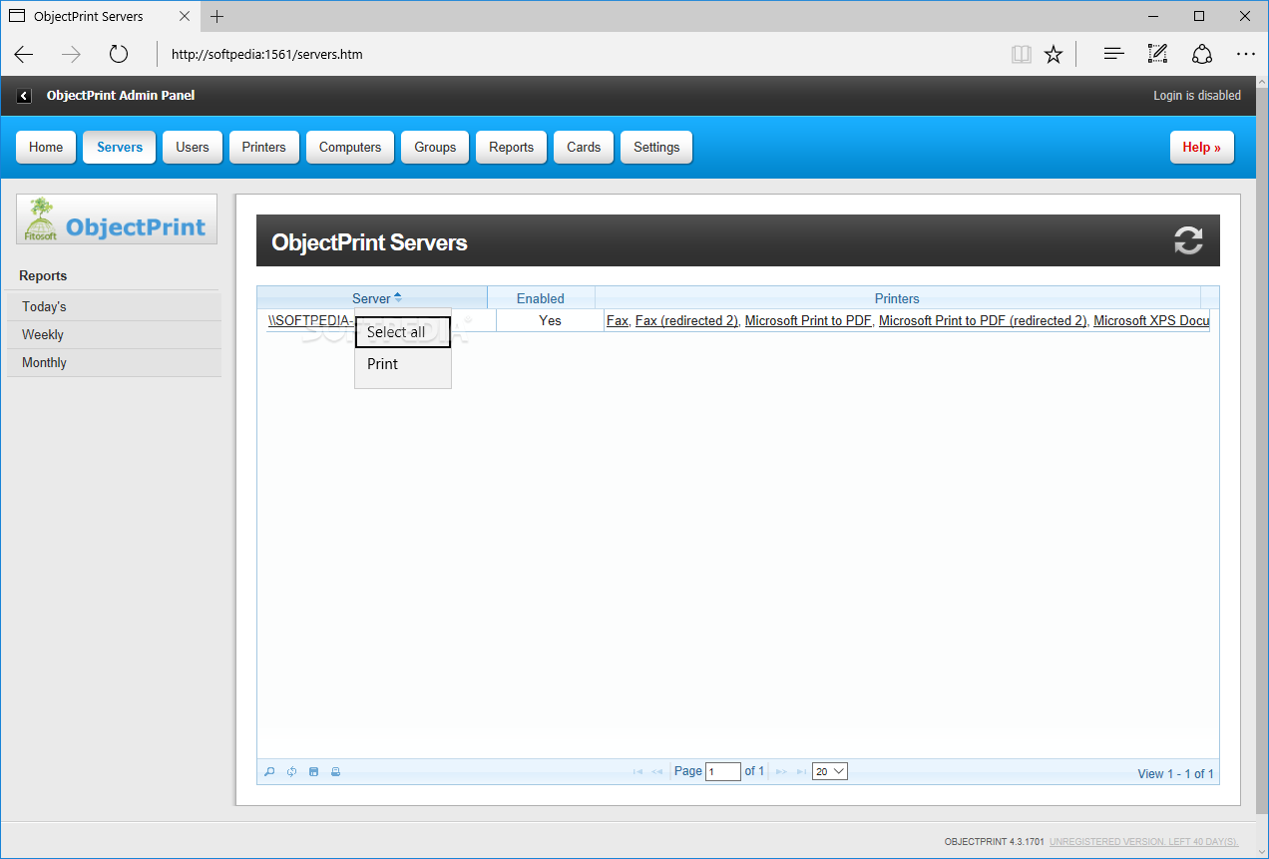Click the browser Share icon

click(1202, 54)
